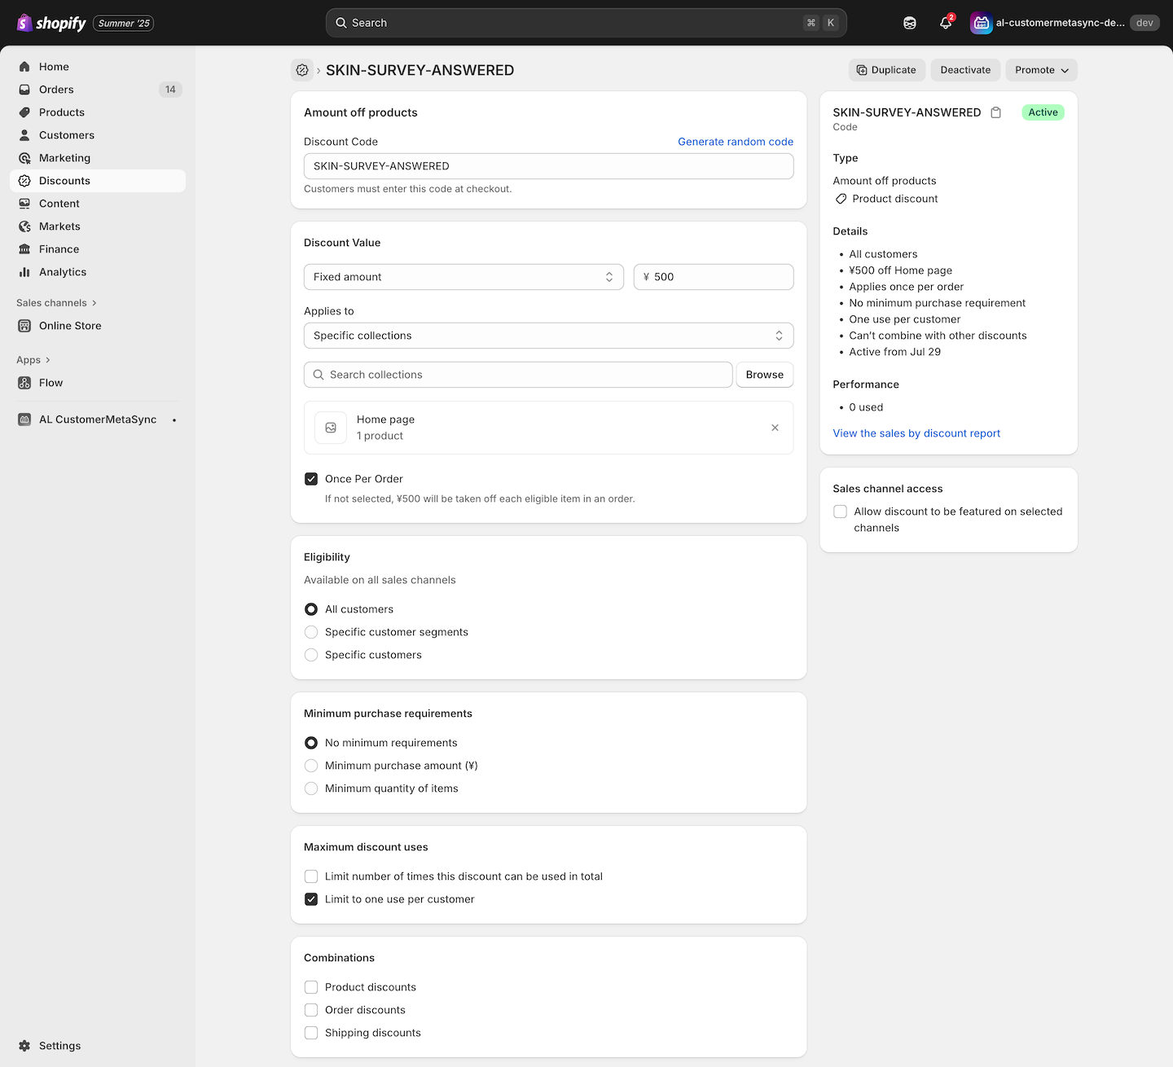
Task: Click the store avatar icon
Action: pyautogui.click(x=981, y=23)
